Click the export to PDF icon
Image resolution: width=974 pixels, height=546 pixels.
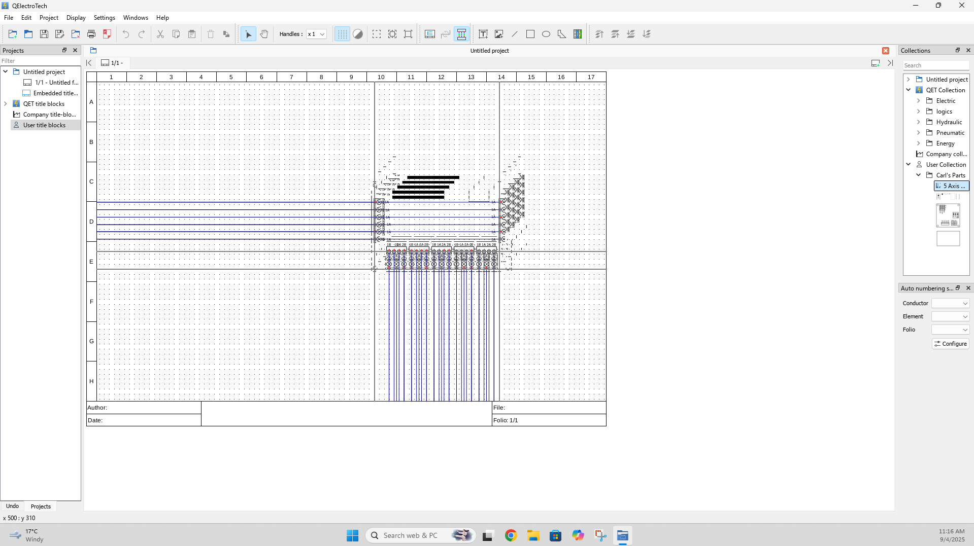107,34
